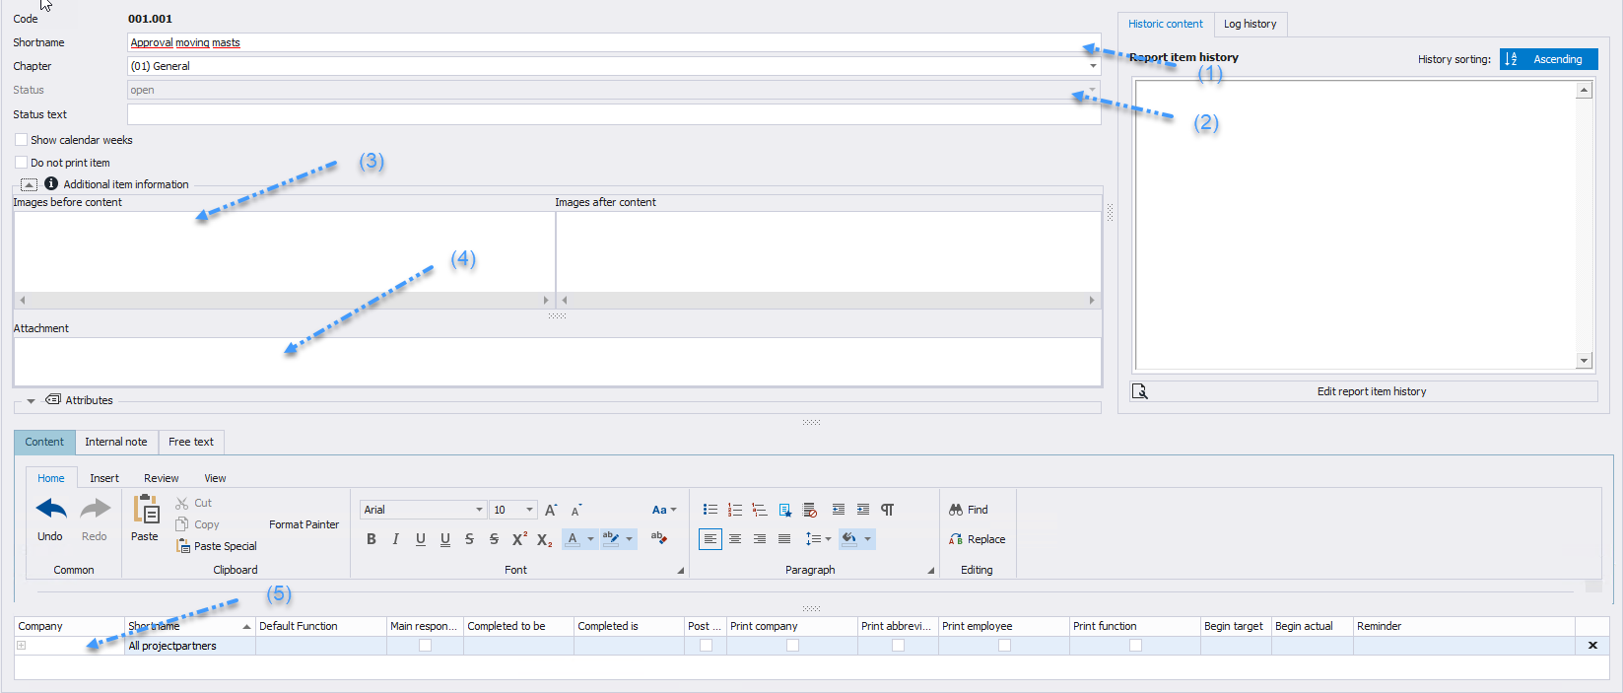The image size is (1623, 693).
Task: Open the font size dropdown
Action: [529, 510]
